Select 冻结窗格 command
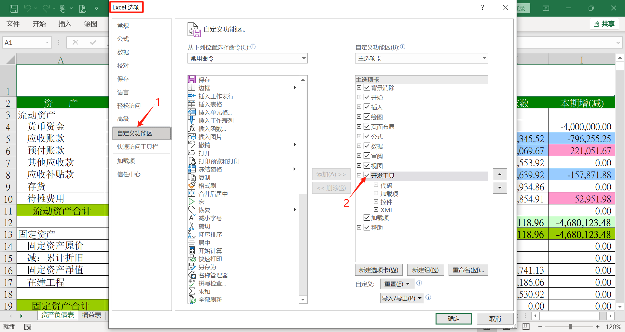The image size is (625, 332). tap(210, 169)
